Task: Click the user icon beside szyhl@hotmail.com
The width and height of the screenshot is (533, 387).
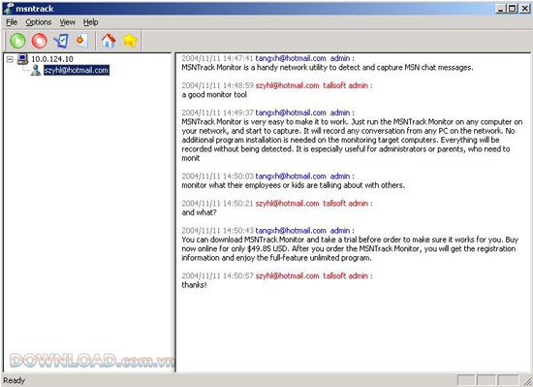Action: (35, 70)
